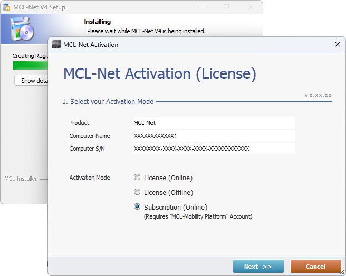346x276 pixels.
Task: Click the 'Computer Name' label
Action: [x=89, y=136]
